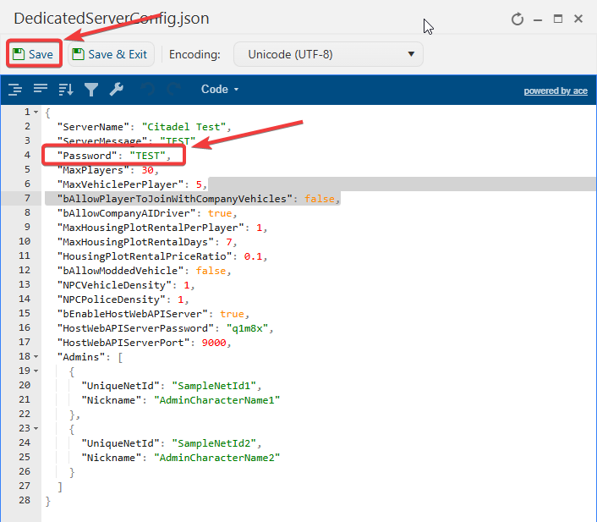Screen dimensions: 597x522
Task: Click the repair JSON wrench icon
Action: click(x=117, y=90)
